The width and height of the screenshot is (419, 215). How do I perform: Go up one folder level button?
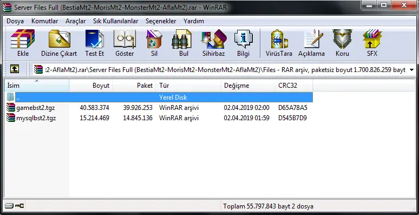point(15,69)
